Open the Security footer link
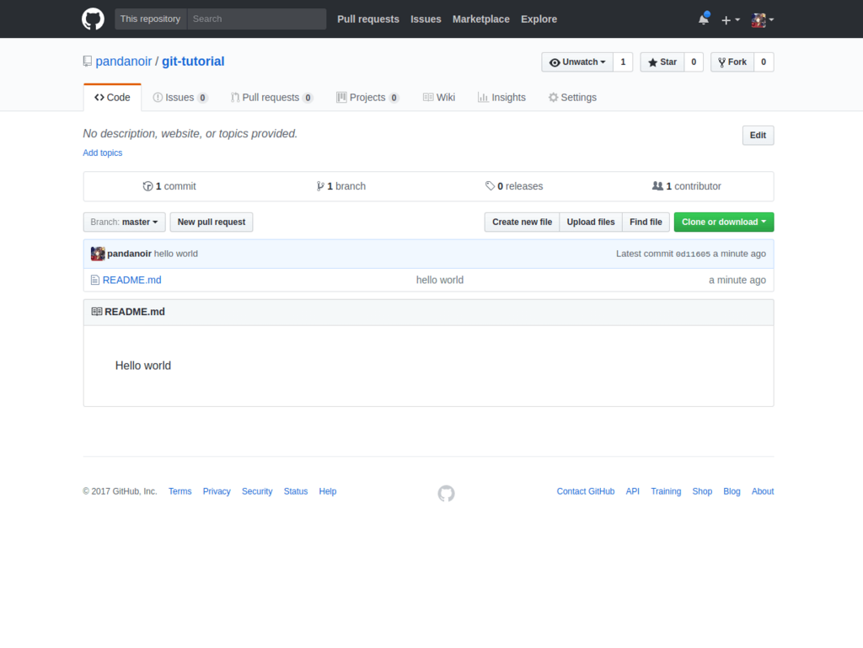The image size is (863, 648). 257,491
